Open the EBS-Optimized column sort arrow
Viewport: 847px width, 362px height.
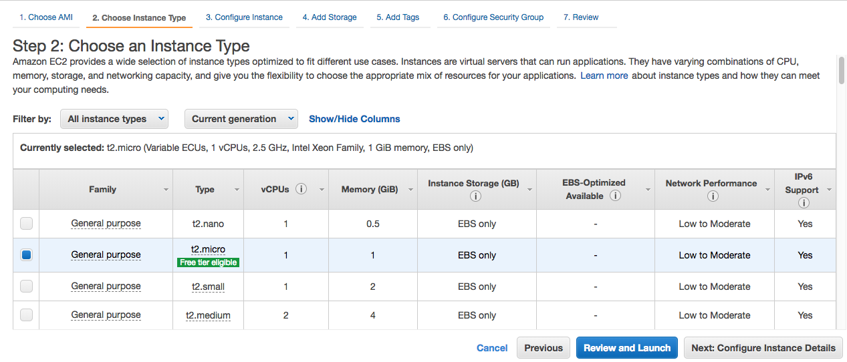tap(647, 190)
